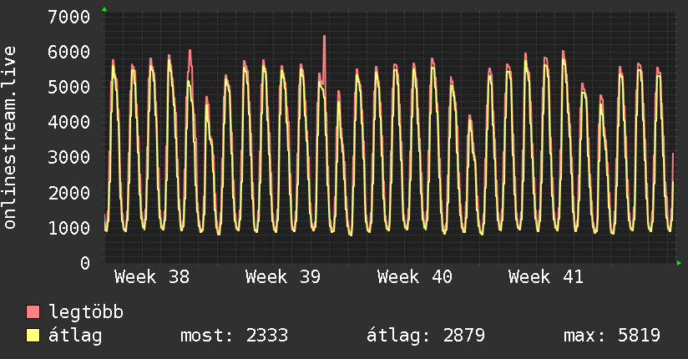Select the Week 40 axis label
Viewport: 688px width, 359px height.
(x=414, y=277)
